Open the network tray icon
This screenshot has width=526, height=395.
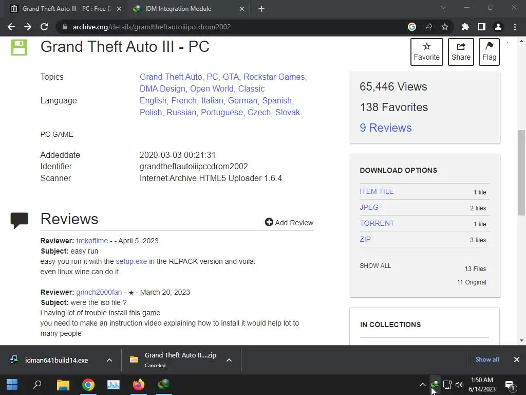[447, 385]
